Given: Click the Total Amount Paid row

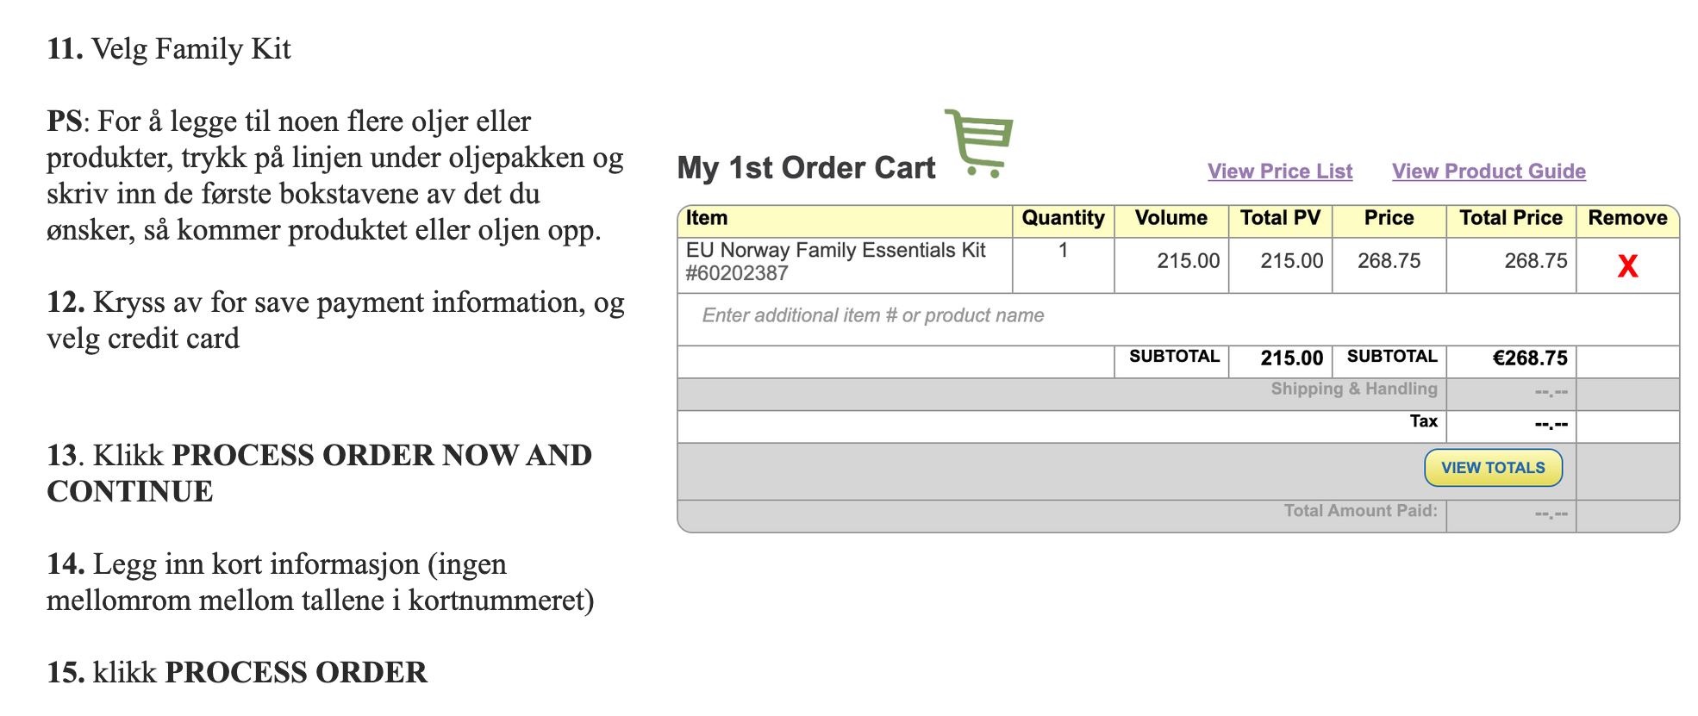Looking at the screenshot, I should pyautogui.click(x=1178, y=516).
